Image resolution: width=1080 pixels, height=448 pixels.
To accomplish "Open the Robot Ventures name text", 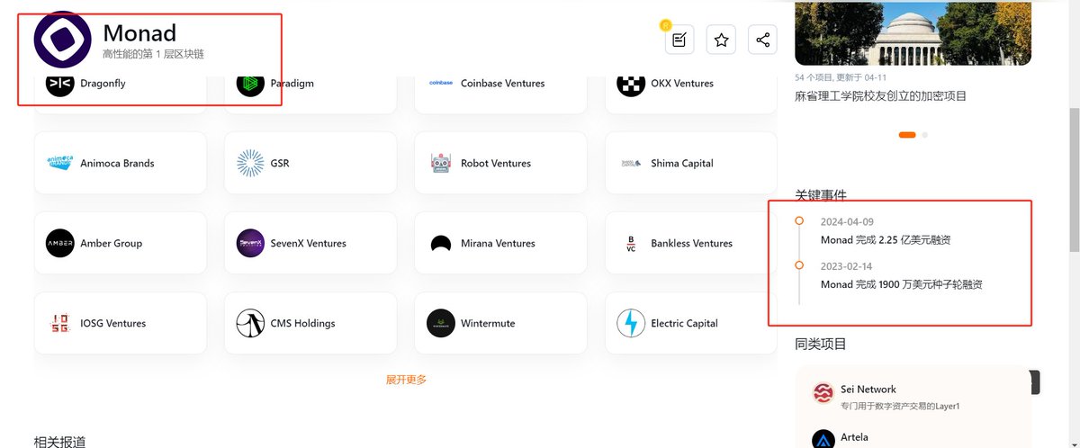I will click(x=496, y=163).
